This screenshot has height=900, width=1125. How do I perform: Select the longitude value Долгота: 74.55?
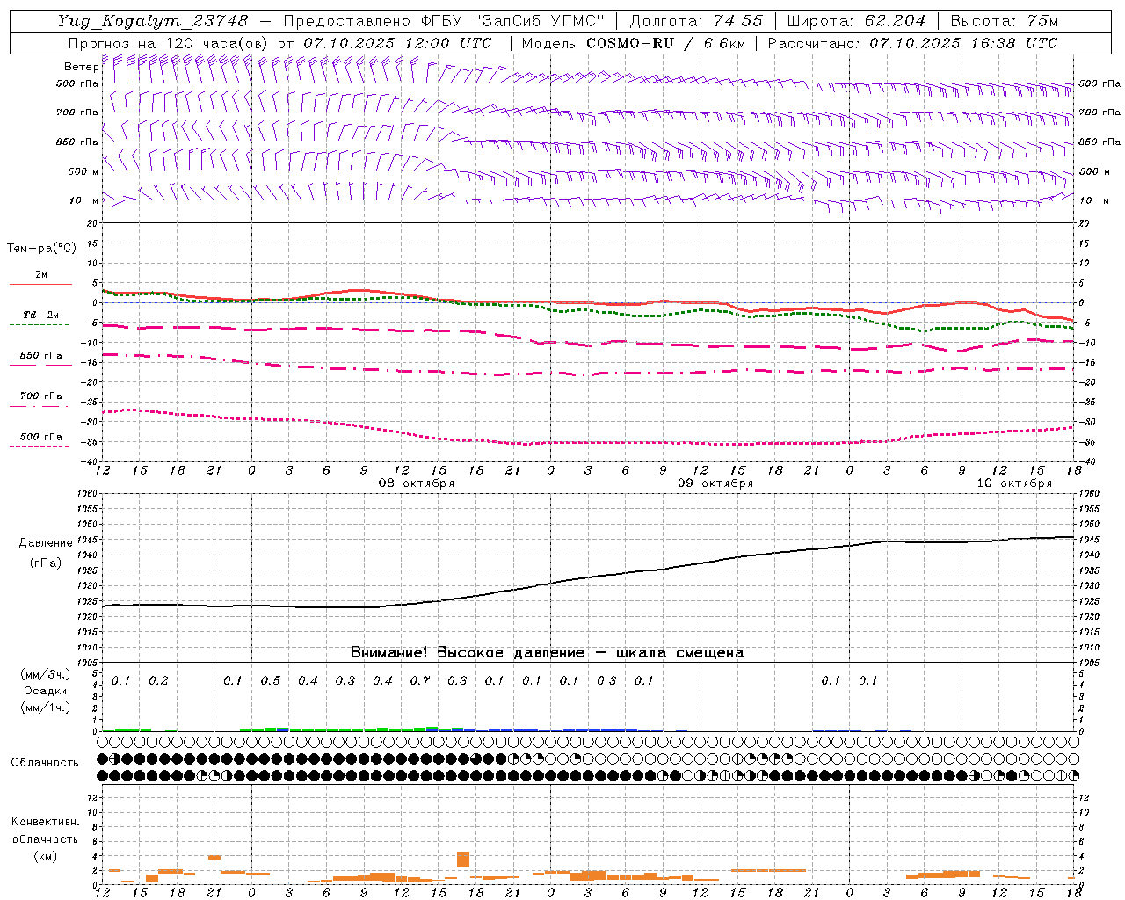696,21
